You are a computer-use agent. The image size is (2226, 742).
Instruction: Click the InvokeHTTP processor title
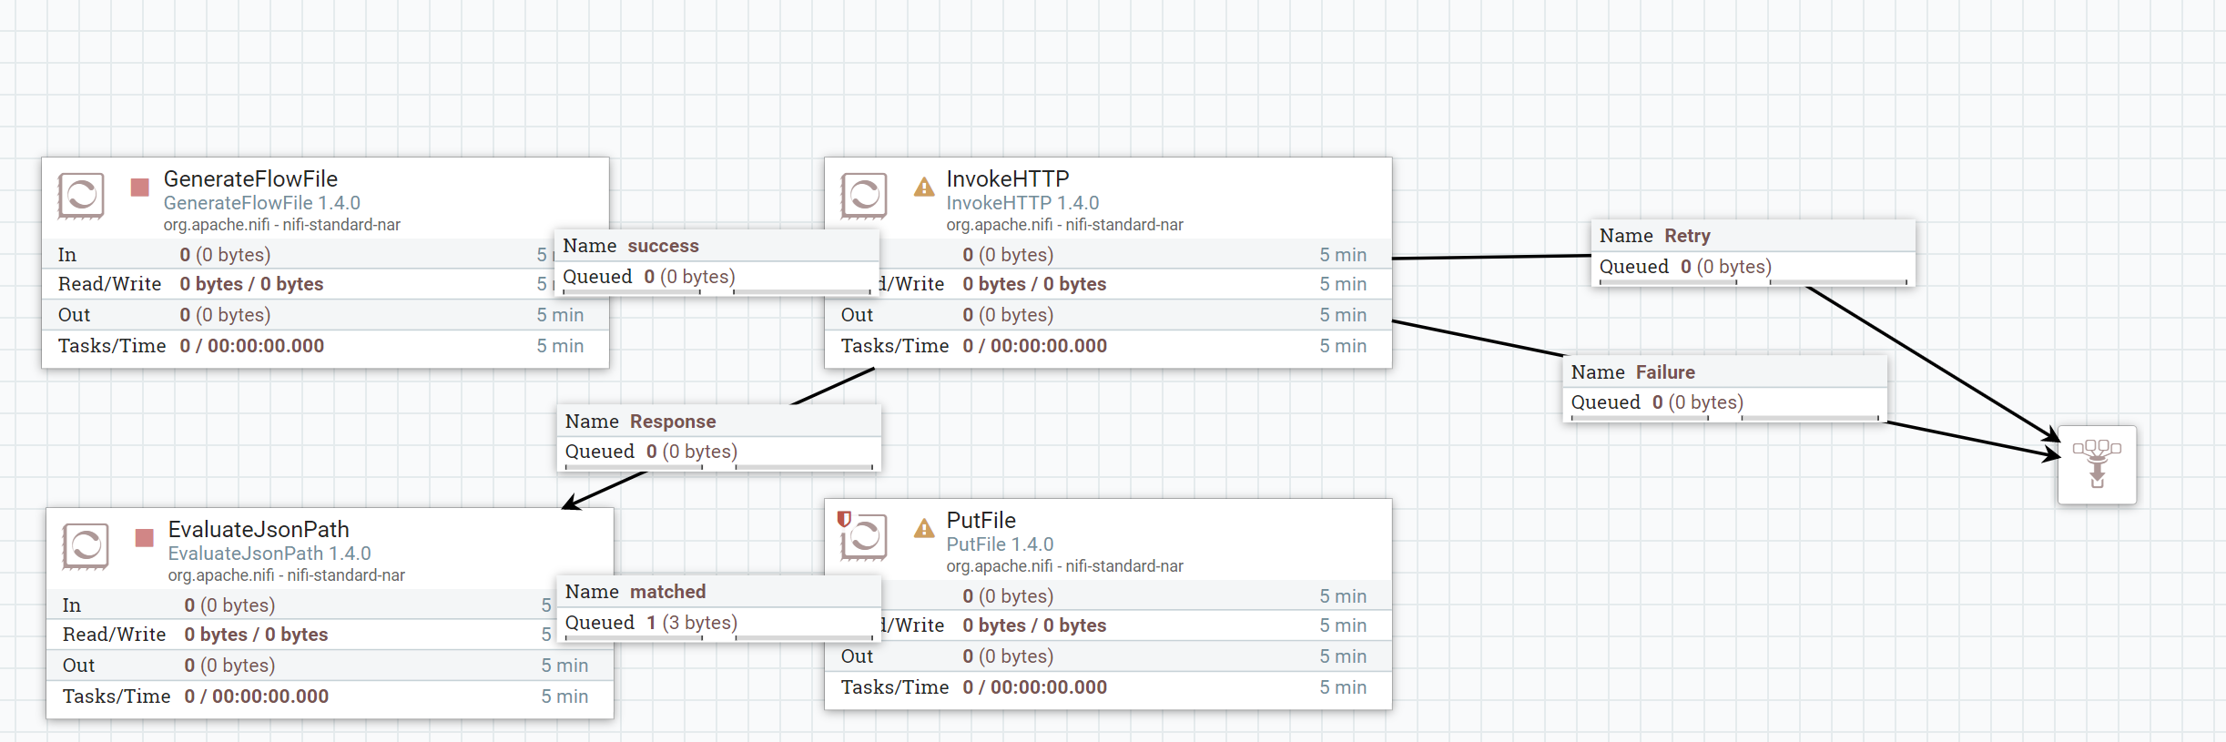click(1008, 179)
